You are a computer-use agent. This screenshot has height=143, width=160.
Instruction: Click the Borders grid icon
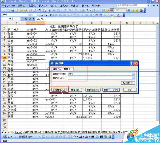point(106,15)
